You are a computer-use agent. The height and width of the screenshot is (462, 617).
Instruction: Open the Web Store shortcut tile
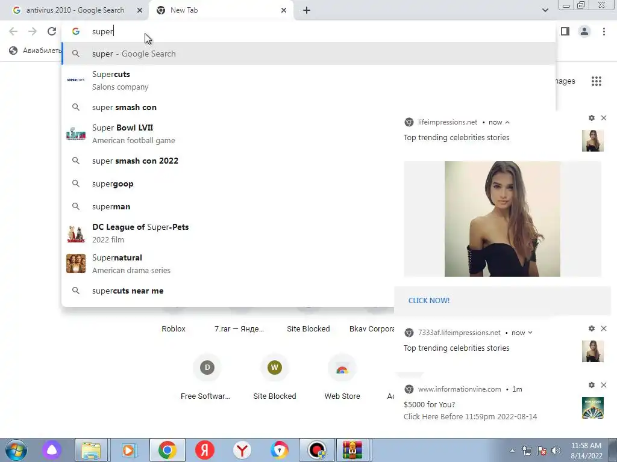coord(342,377)
